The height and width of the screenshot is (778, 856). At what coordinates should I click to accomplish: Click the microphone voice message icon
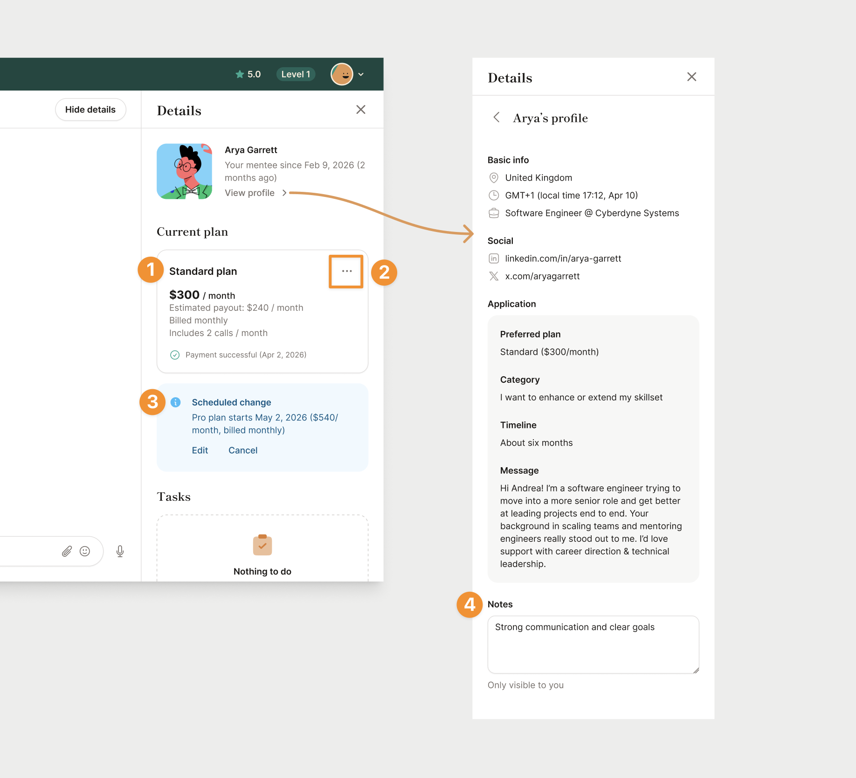120,551
